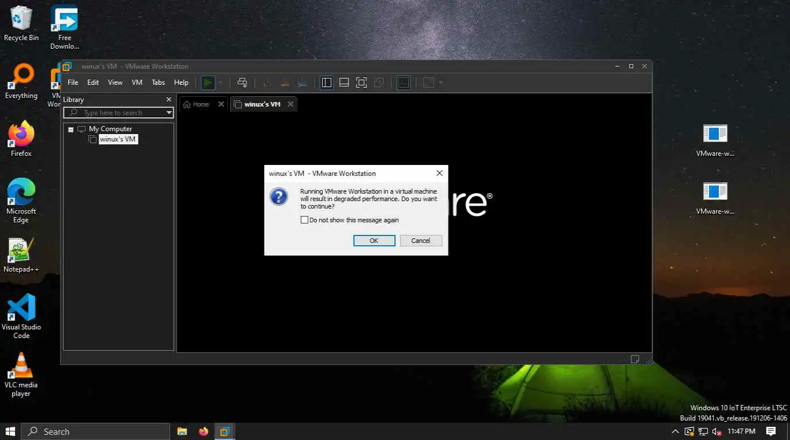Click the Send Ctrl+Alt+Del toolbar icon
This screenshot has height=440, width=790.
tap(242, 82)
